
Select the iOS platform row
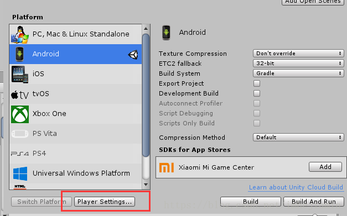click(x=75, y=74)
